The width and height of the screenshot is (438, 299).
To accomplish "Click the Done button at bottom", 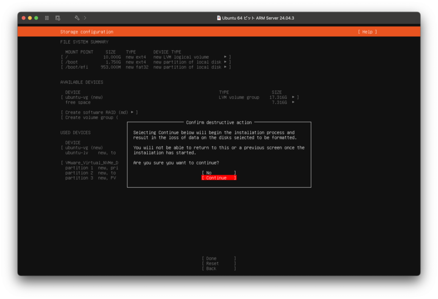I will pyautogui.click(x=219, y=258).
